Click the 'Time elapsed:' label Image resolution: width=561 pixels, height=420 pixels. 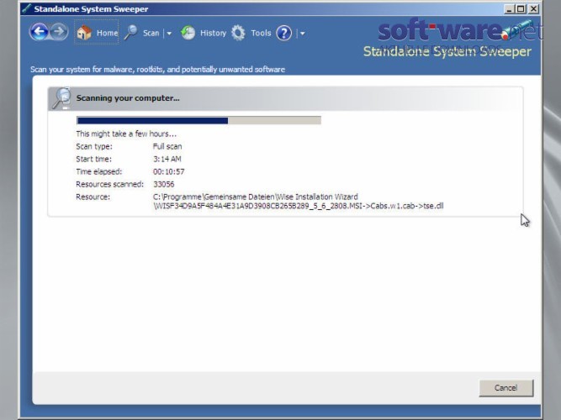click(x=98, y=171)
